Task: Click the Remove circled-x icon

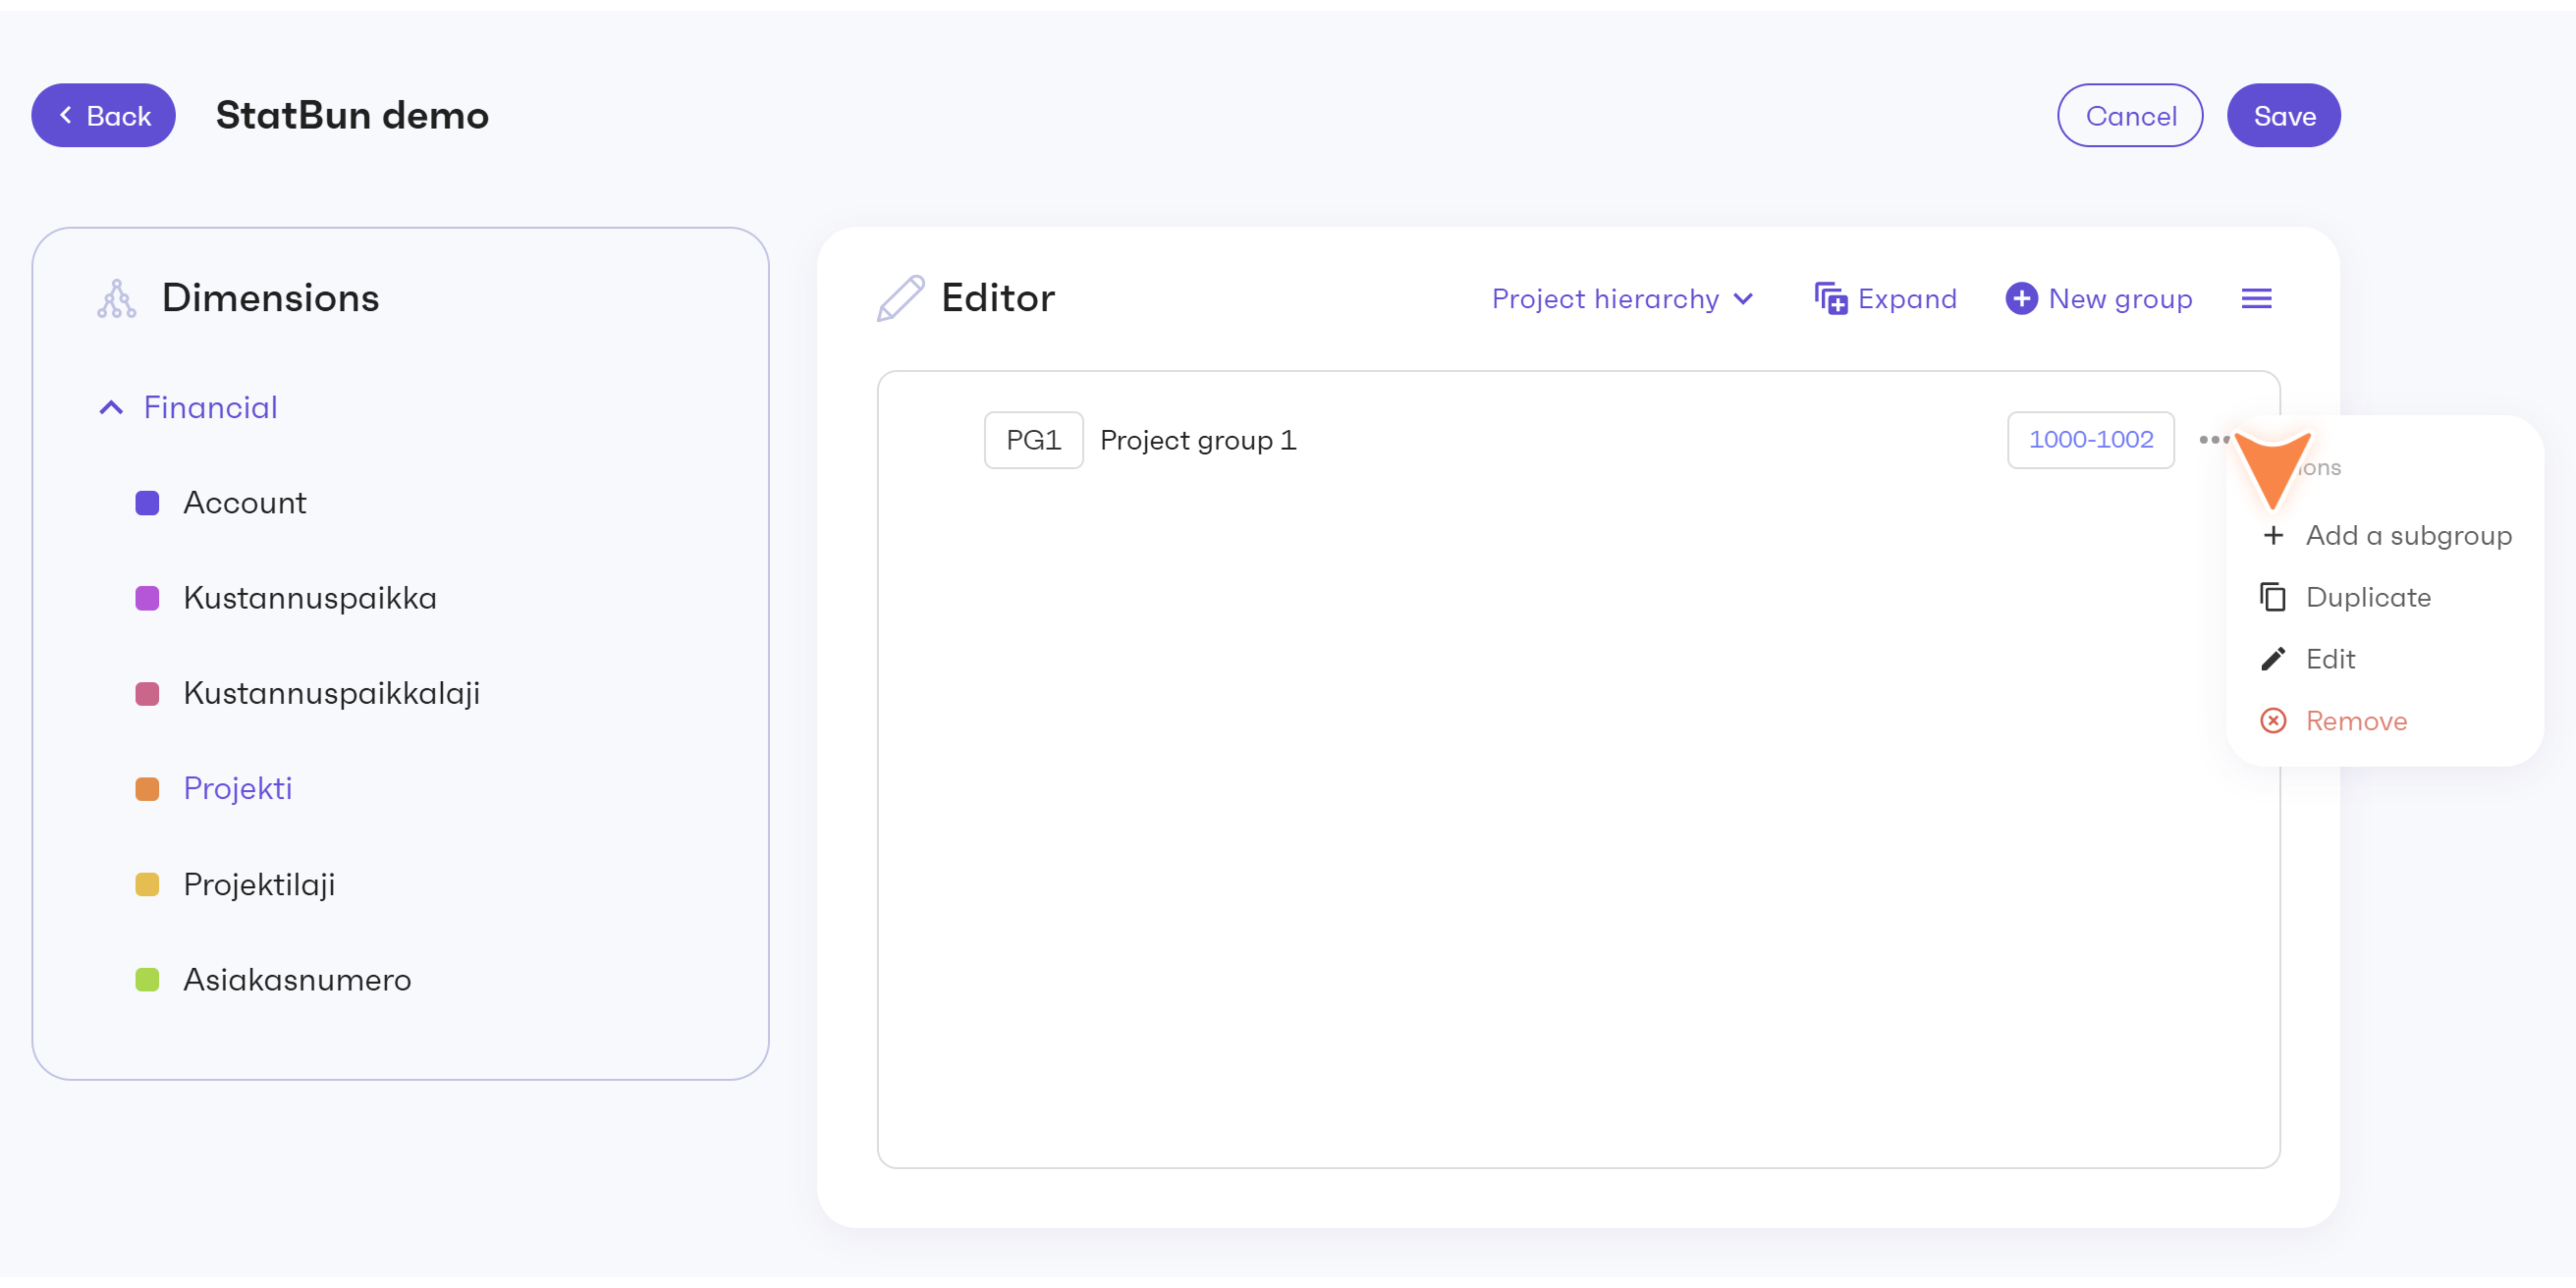Action: (2273, 722)
